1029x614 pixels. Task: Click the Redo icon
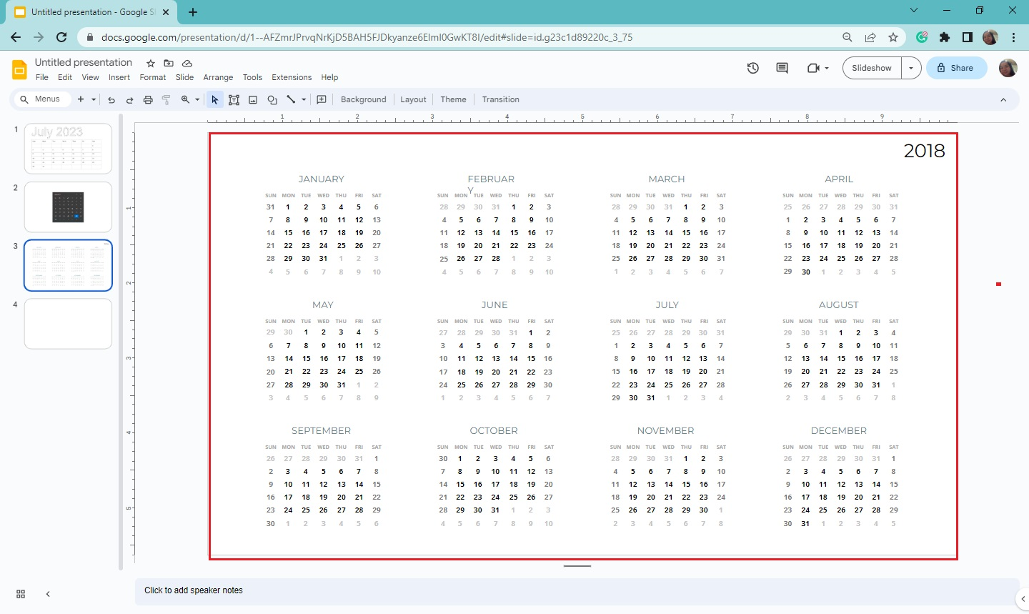(x=129, y=99)
